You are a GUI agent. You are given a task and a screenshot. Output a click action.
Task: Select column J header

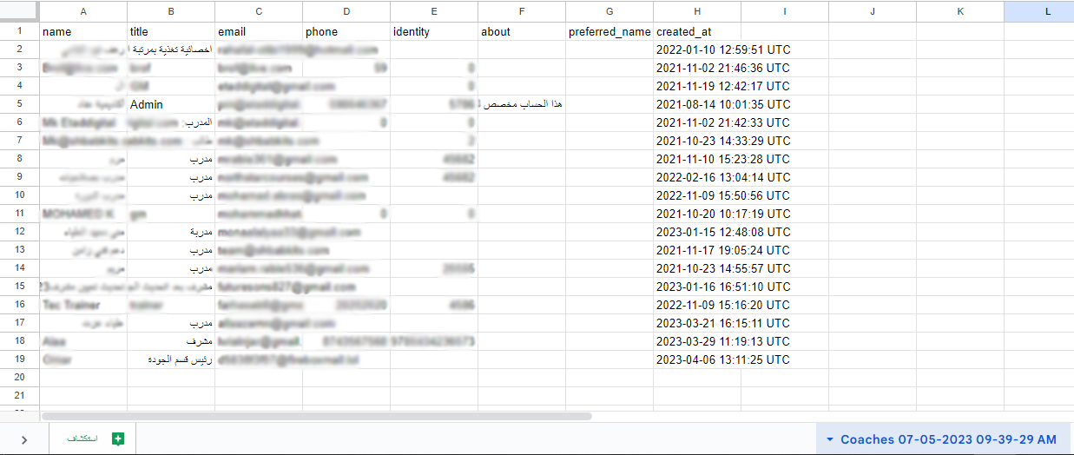(872, 11)
